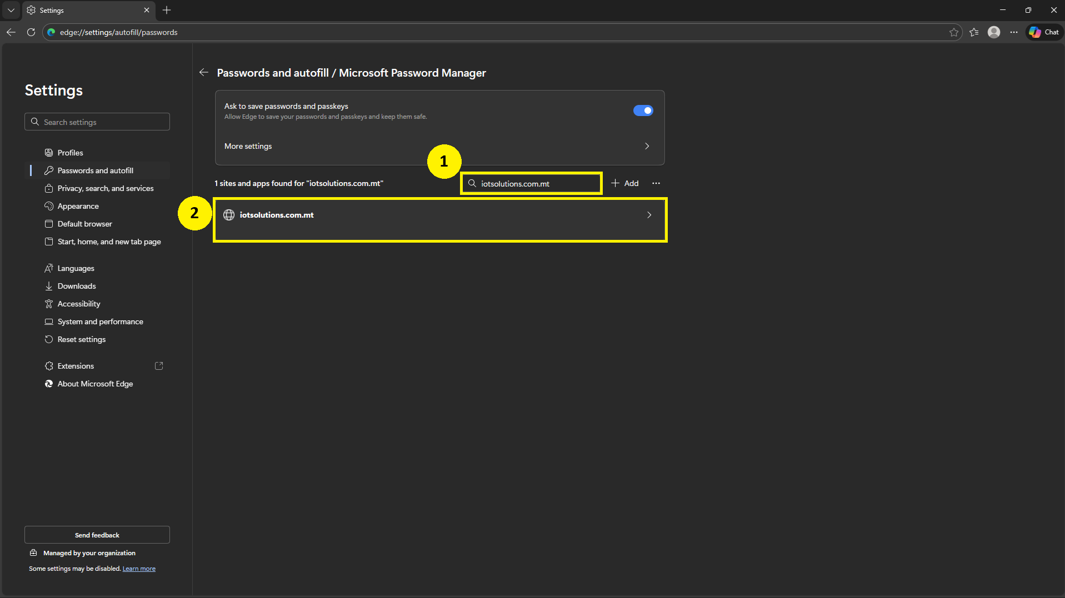This screenshot has width=1065, height=598.
Task: Click the Default browser window icon
Action: pos(49,224)
